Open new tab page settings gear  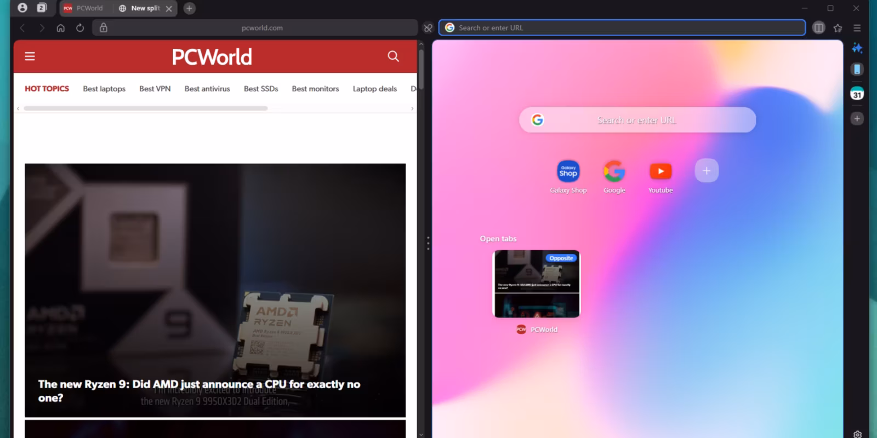[857, 434]
